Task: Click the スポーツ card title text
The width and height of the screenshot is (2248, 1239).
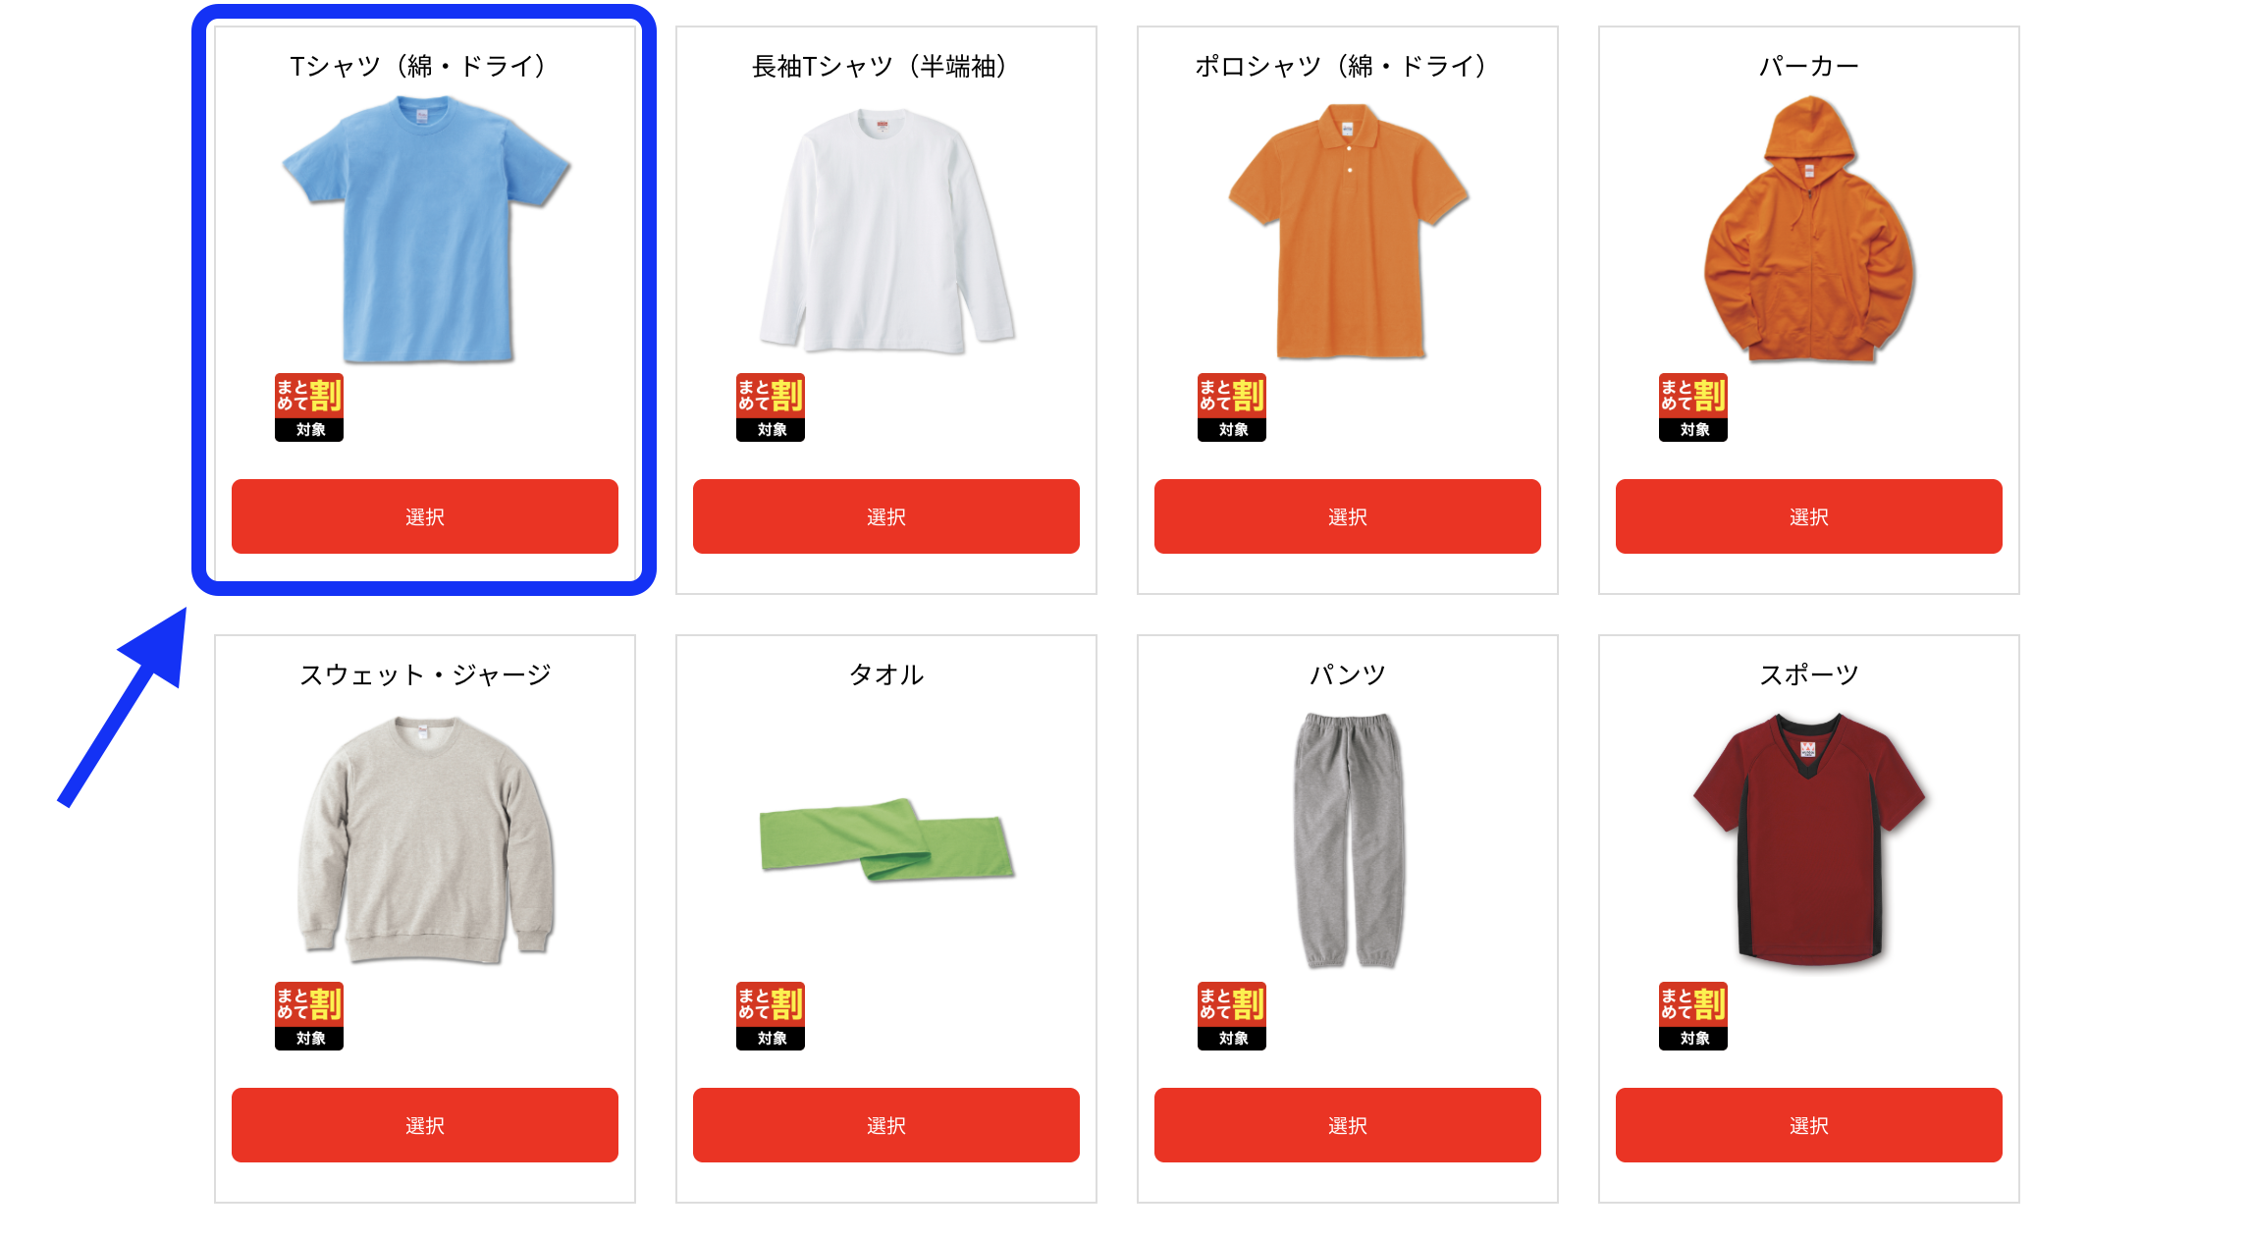Action: [1809, 674]
